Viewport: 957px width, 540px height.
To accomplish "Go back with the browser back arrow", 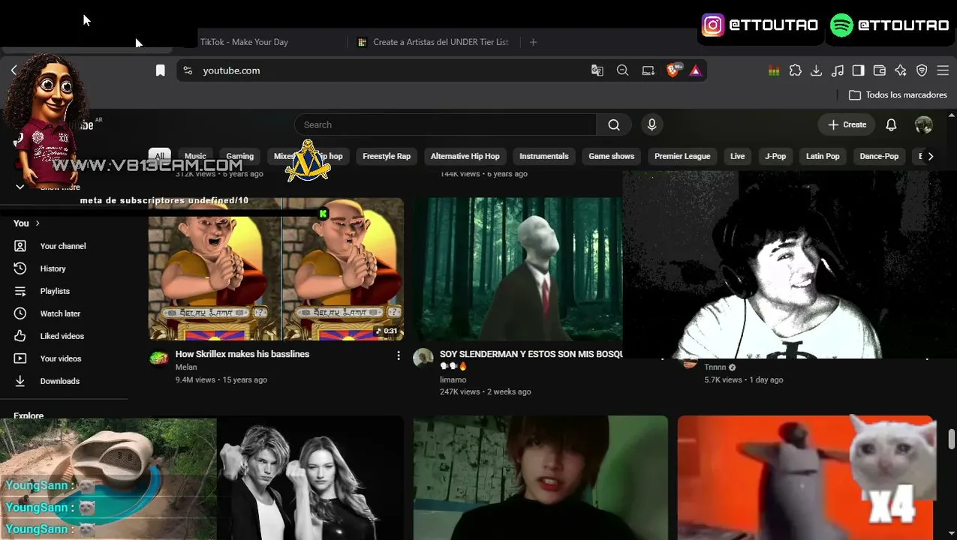I will 14,70.
